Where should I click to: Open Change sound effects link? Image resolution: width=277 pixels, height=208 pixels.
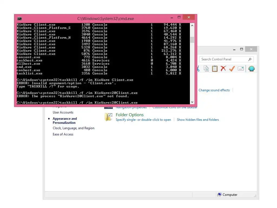coord(214,90)
